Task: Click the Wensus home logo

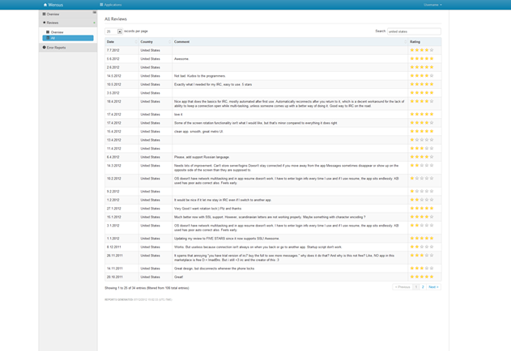Action: [53, 5]
